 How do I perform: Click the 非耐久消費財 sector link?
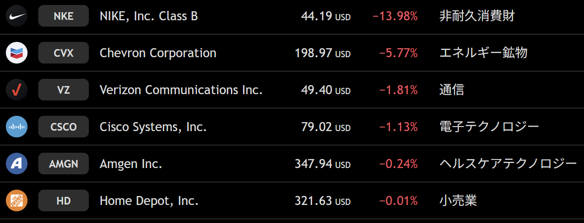477,16
